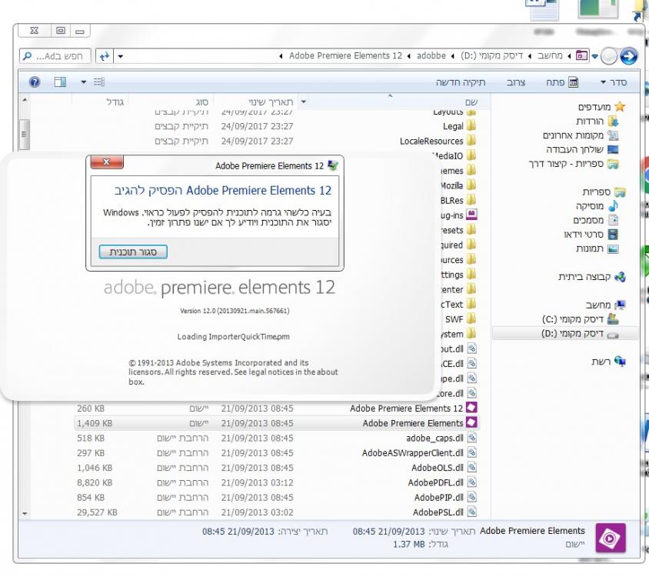Viewport: 649px width, 577px height.
Task: Click 'תיקיה חדשה' new folder button
Action: (x=461, y=82)
